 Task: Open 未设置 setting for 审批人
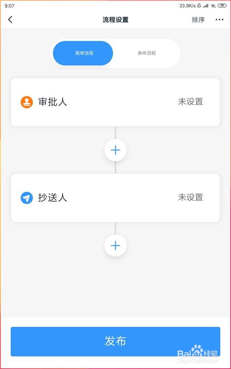(190, 102)
